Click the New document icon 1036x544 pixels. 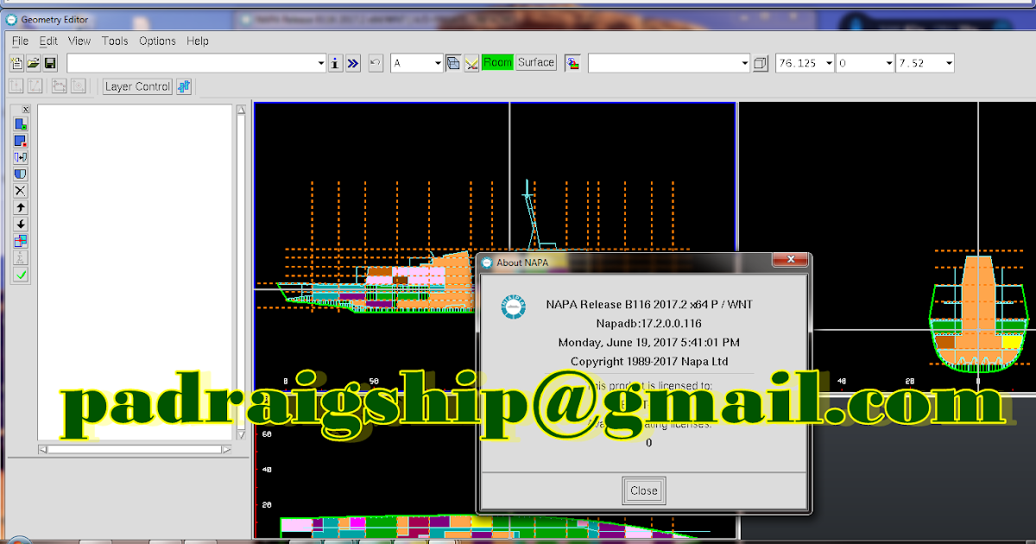pyautogui.click(x=16, y=63)
